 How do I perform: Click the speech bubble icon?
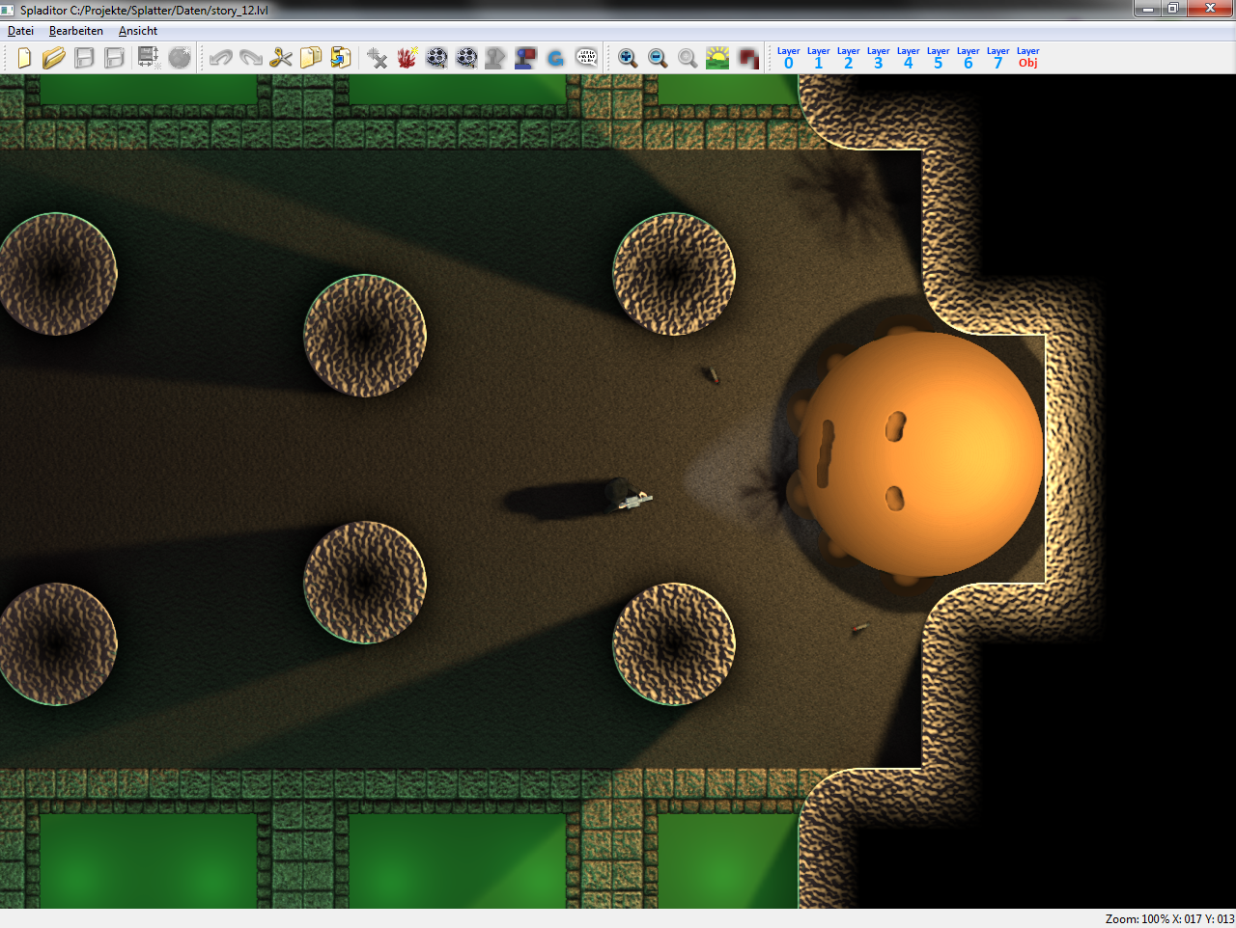coord(586,58)
